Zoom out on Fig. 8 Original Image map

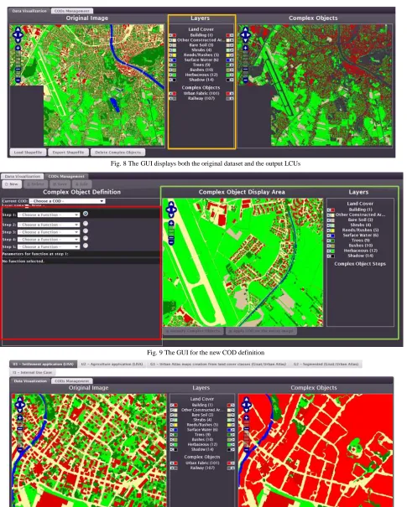(18, 80)
